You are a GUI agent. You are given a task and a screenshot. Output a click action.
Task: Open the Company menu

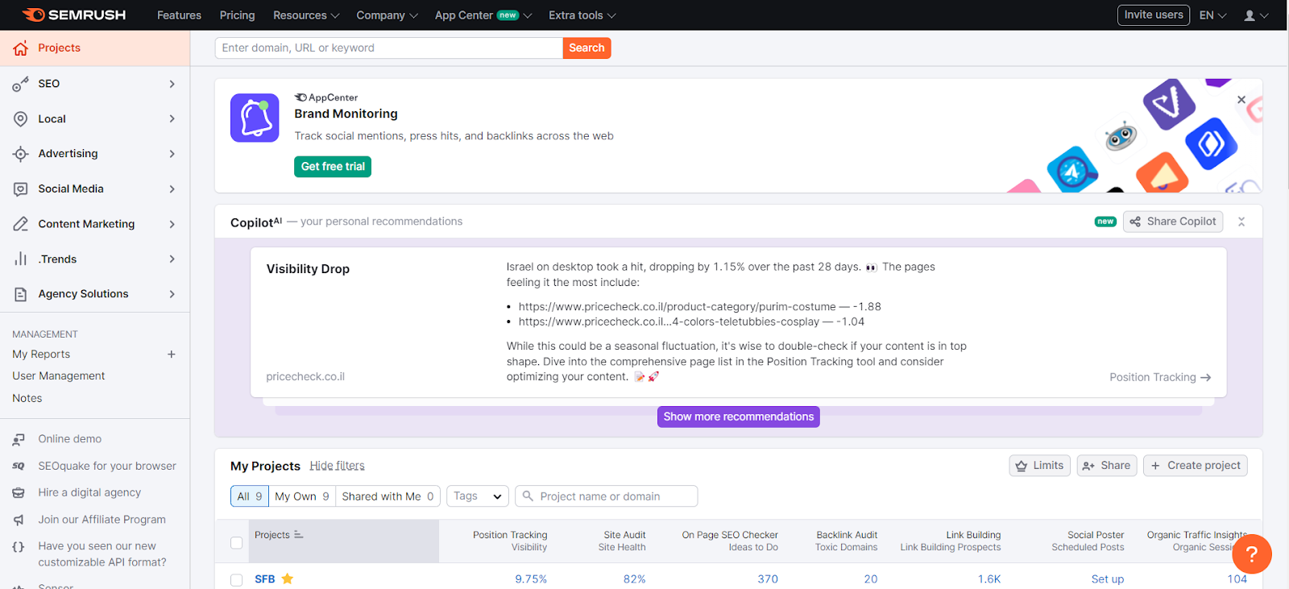[388, 15]
